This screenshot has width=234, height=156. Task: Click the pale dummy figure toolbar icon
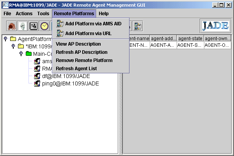tap(23, 26)
